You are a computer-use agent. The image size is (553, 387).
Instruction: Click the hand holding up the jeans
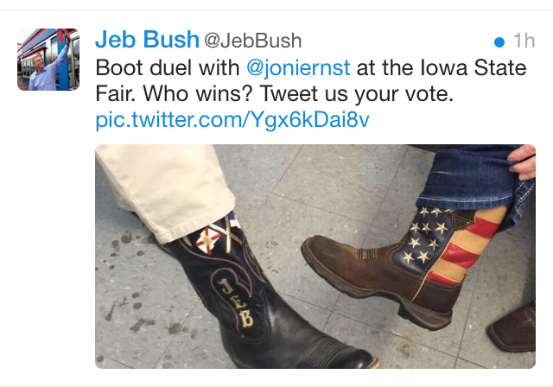[x=523, y=161]
